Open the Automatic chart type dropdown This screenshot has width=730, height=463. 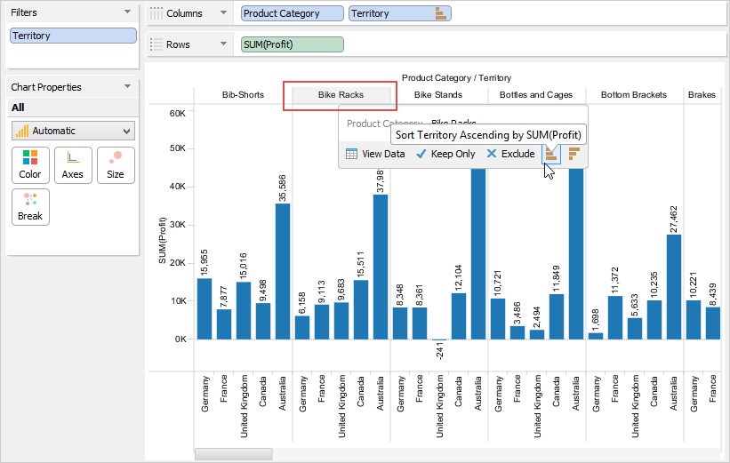(x=73, y=131)
